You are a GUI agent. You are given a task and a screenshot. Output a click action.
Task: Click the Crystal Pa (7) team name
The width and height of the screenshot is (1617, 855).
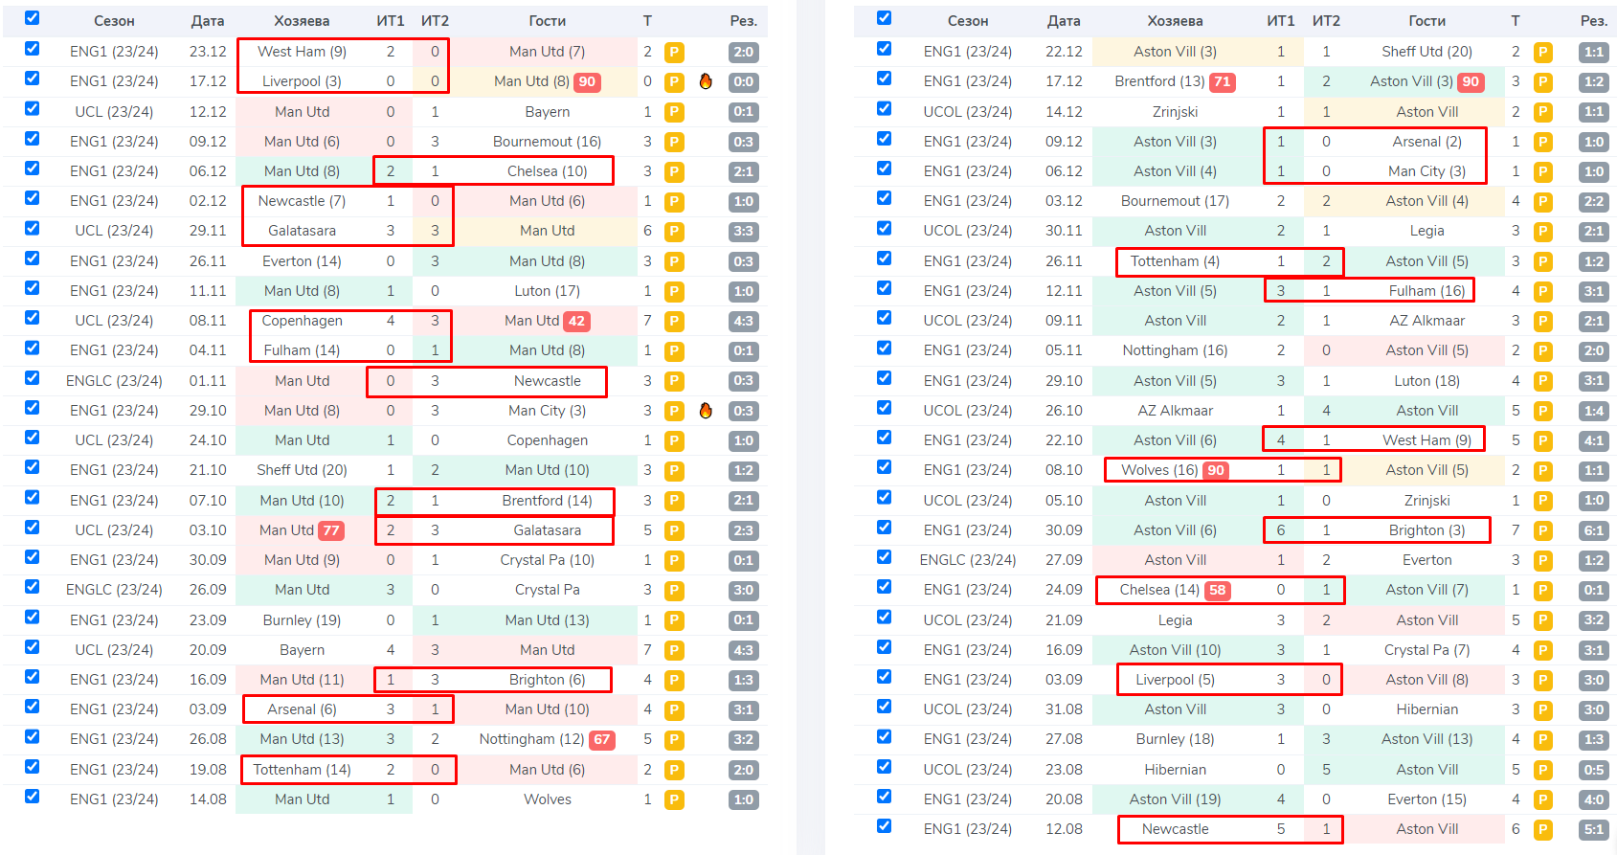tap(1426, 650)
